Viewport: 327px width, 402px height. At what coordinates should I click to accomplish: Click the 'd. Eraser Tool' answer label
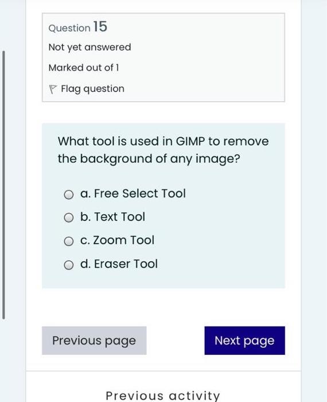click(119, 264)
